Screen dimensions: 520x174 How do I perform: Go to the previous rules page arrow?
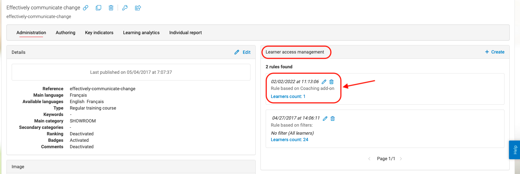[369, 159]
